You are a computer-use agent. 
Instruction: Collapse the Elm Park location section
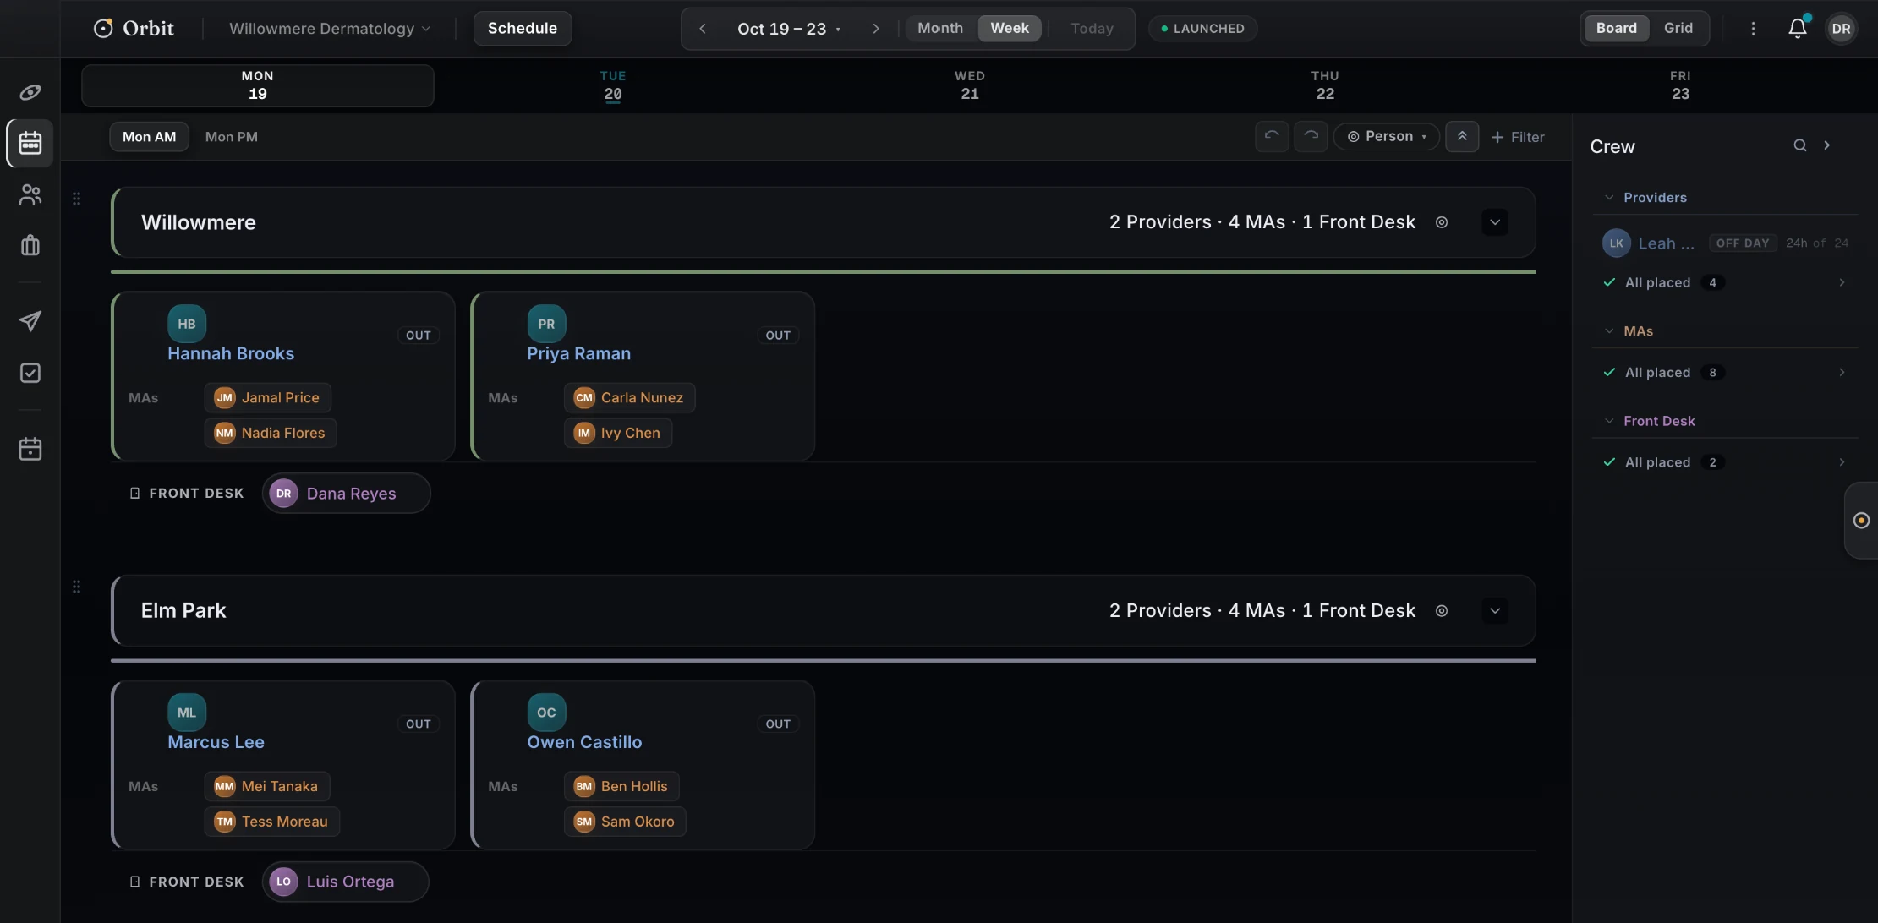(1495, 611)
